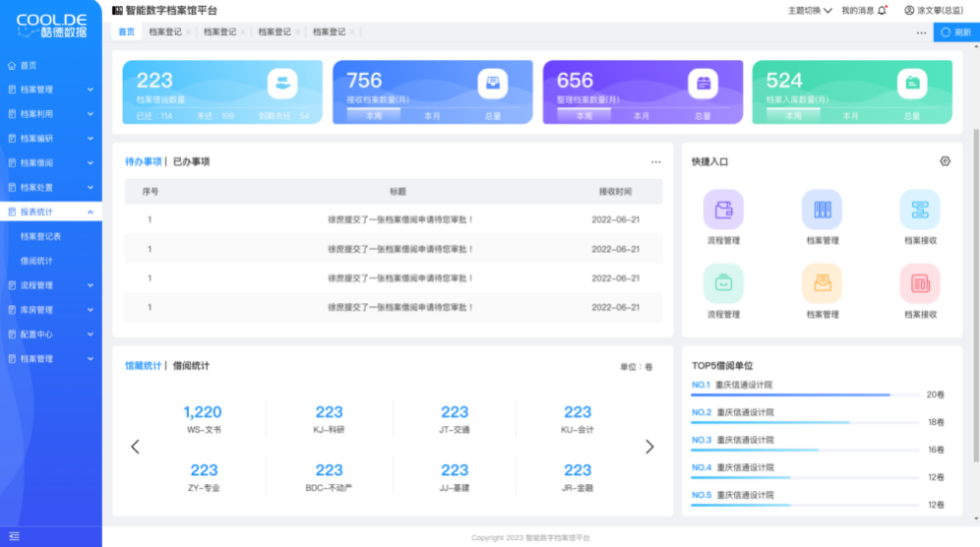
Task: Click the 223 borrowing card icon
Action: pyautogui.click(x=282, y=84)
